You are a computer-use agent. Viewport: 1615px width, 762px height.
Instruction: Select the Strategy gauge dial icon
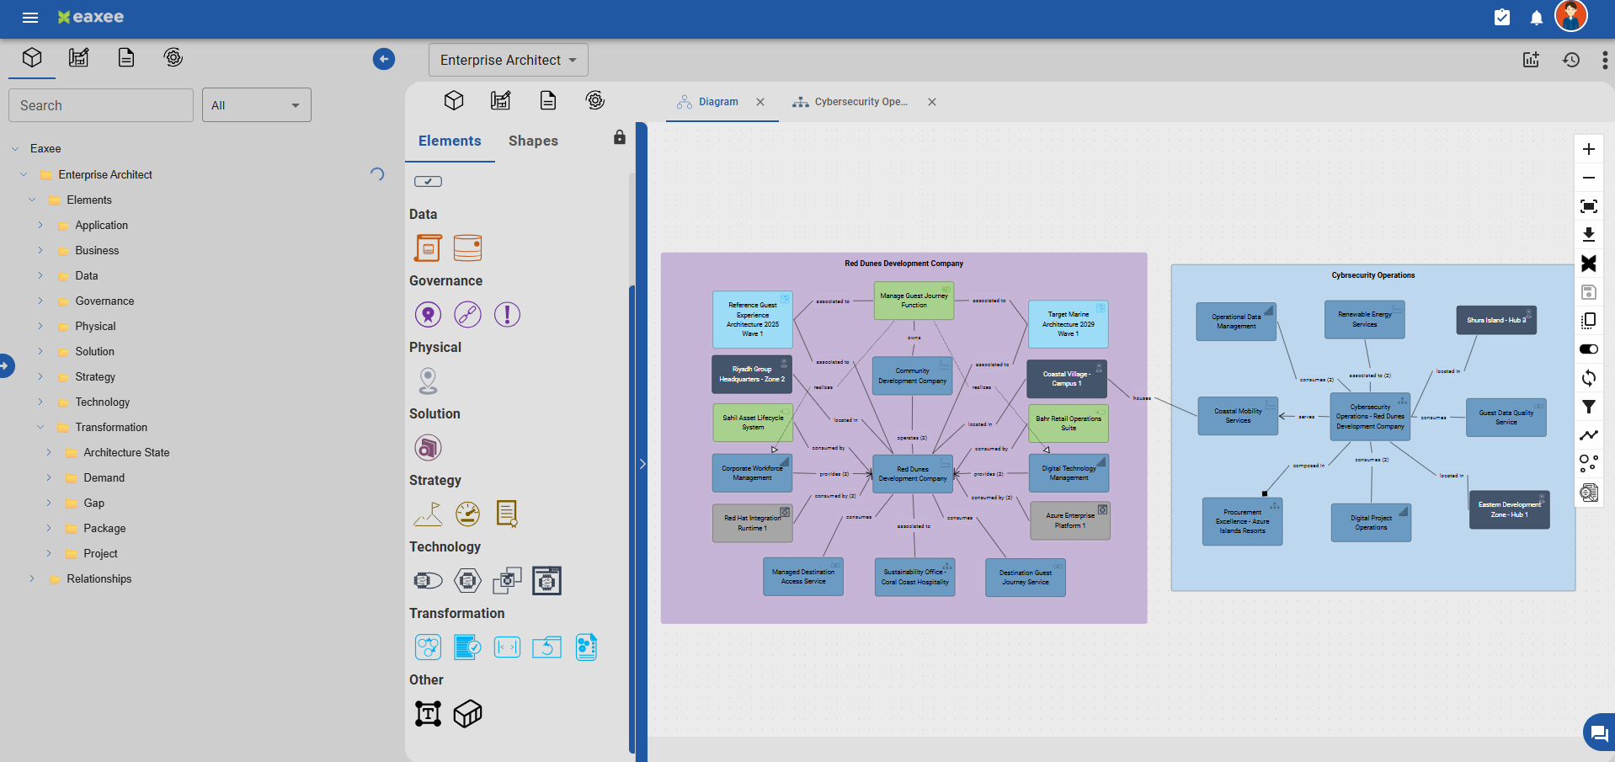(x=467, y=514)
